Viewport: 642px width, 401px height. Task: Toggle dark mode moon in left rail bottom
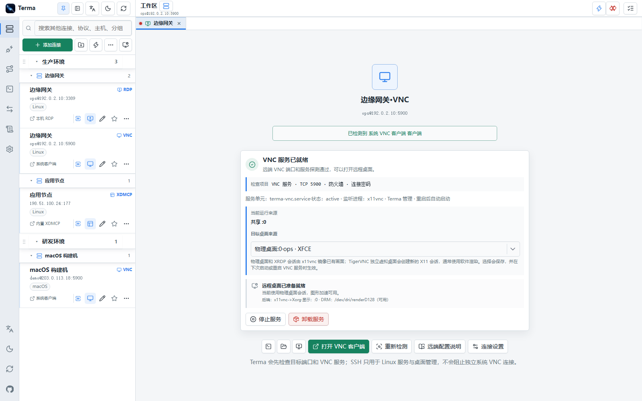pos(10,349)
